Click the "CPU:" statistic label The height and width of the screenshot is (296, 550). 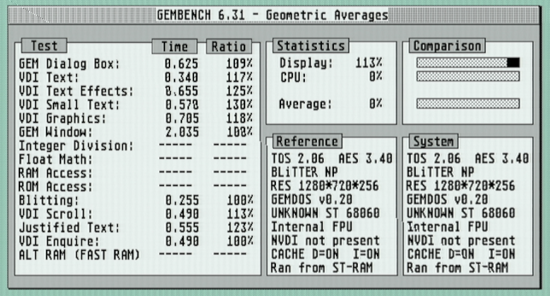(x=293, y=77)
